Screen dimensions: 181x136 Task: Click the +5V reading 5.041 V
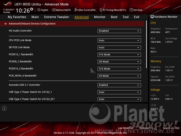coord(169,99)
